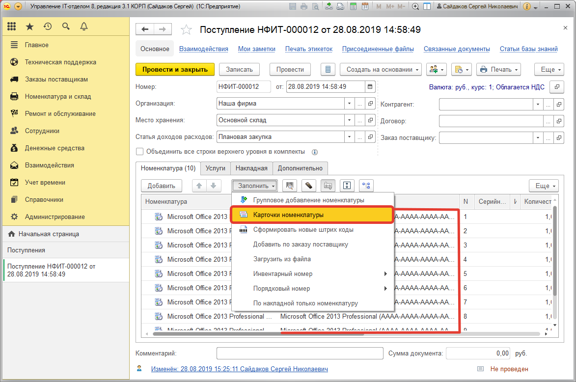This screenshot has height=382, width=576.
Task: Go forward with the right arrow button
Action: (x=163, y=29)
